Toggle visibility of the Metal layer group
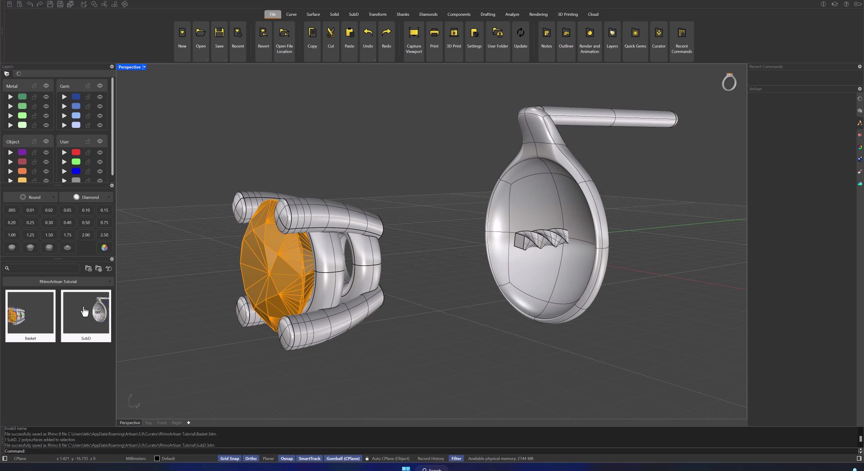This screenshot has width=864, height=471. (46, 86)
